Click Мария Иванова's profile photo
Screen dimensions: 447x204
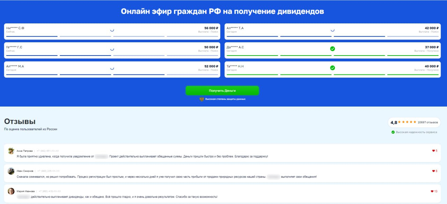tap(11, 191)
